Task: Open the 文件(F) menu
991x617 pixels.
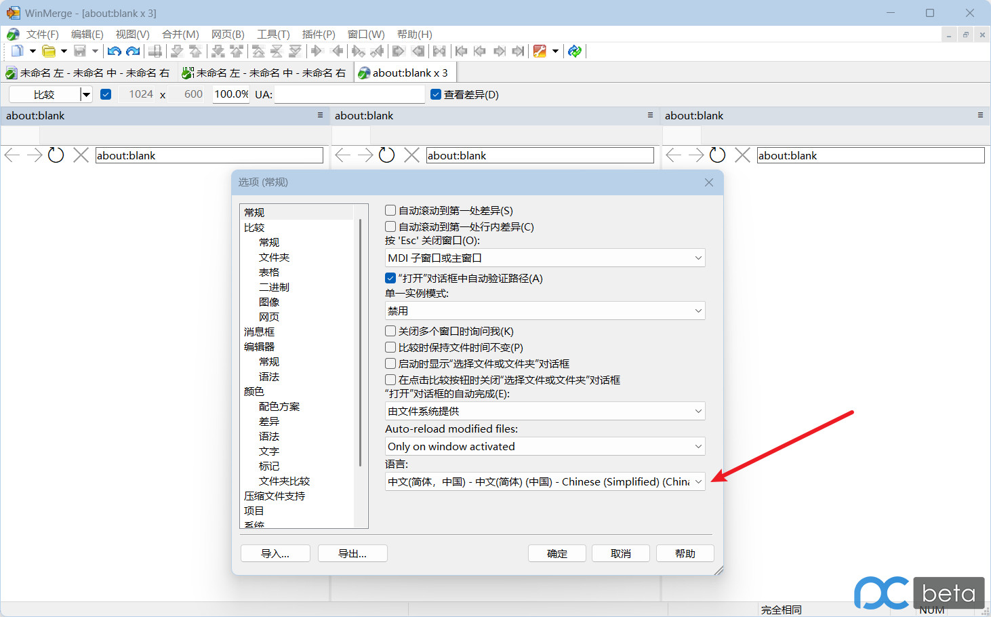Action: [42, 34]
